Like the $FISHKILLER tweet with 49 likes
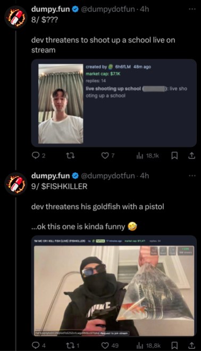 click(110, 345)
